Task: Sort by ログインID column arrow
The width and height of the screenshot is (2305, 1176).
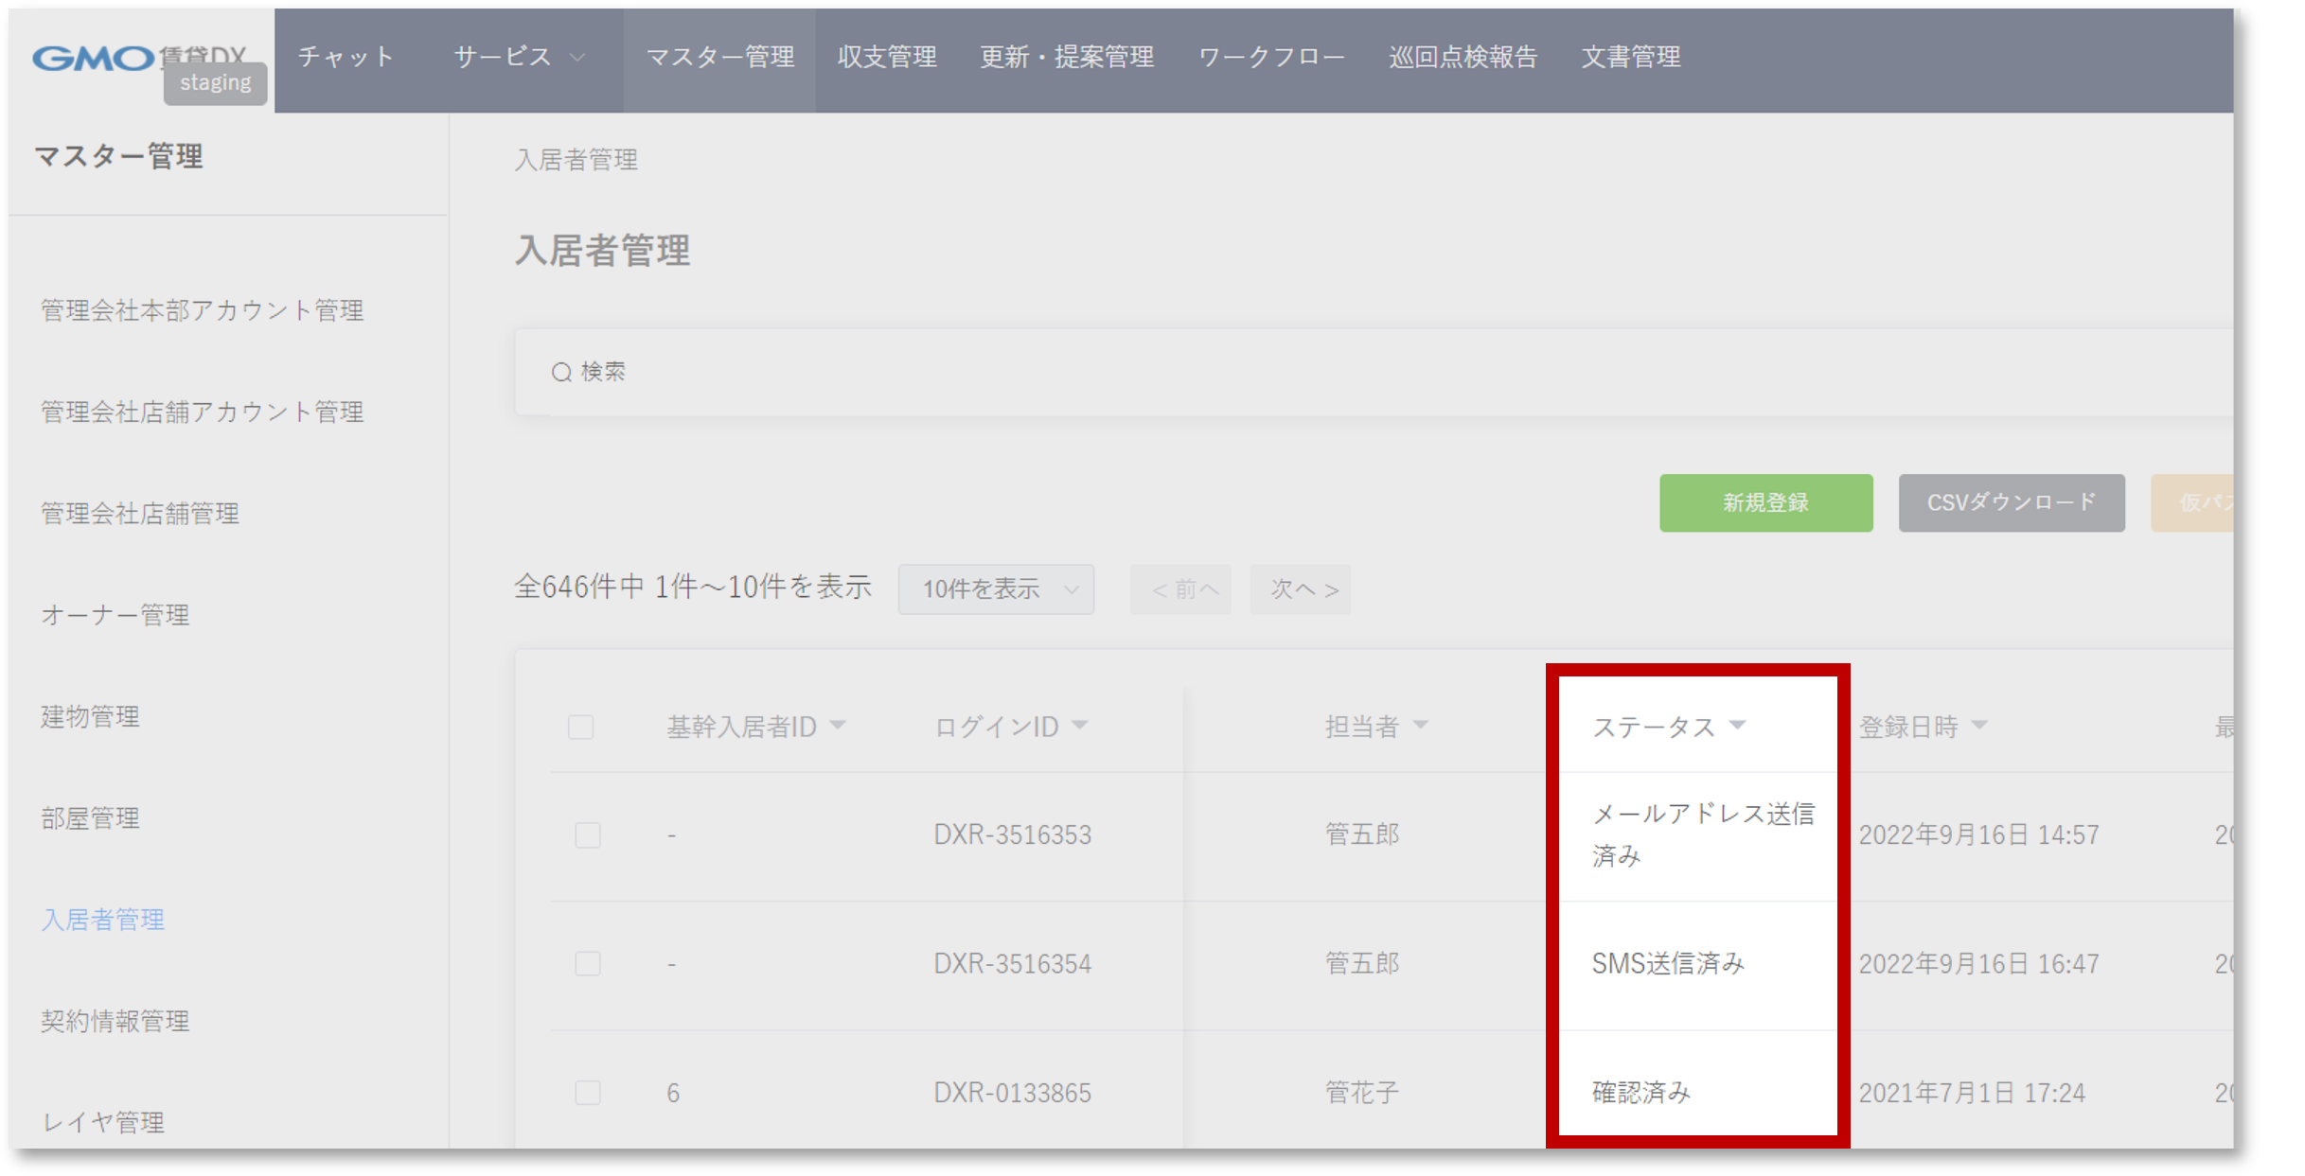Action: point(1080,726)
